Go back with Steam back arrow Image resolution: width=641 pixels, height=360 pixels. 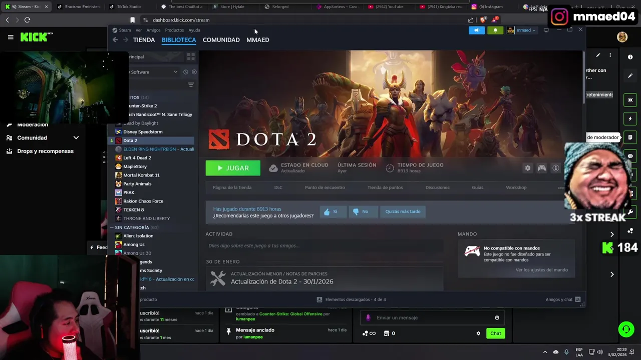(115, 40)
